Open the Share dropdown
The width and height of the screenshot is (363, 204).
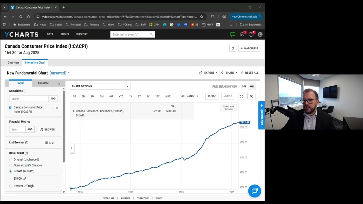coord(229,73)
